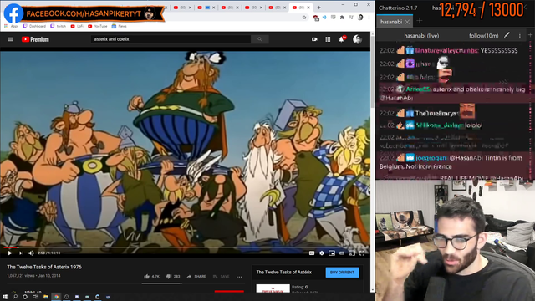The image size is (535, 301).
Task: Open Task View on the taskbar
Action: coord(35,297)
